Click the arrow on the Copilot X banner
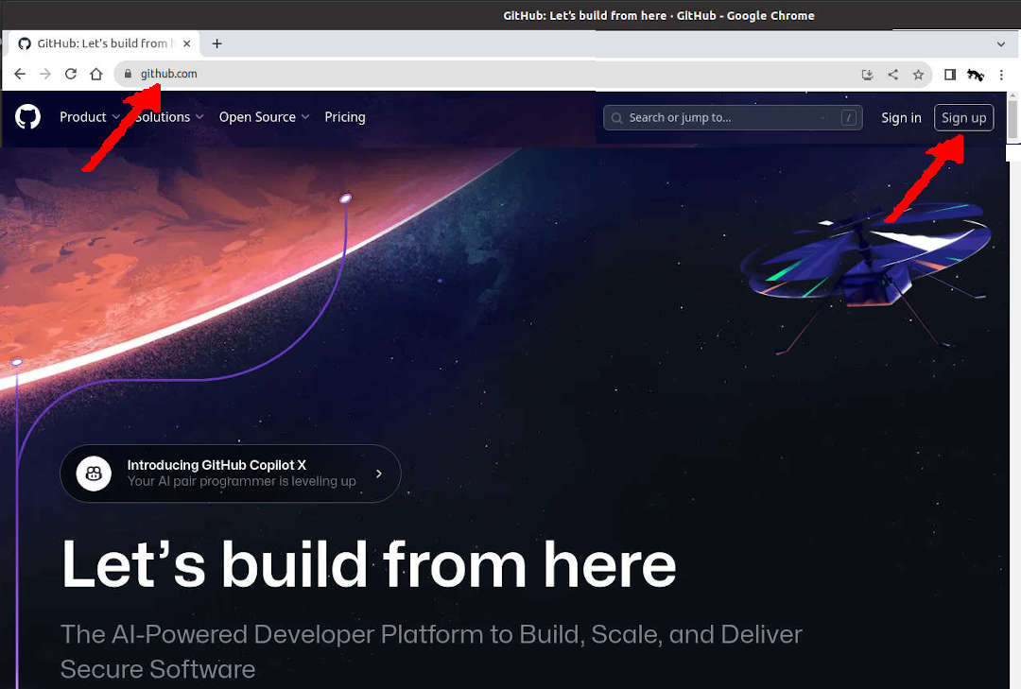Image resolution: width=1021 pixels, height=689 pixels. (379, 474)
